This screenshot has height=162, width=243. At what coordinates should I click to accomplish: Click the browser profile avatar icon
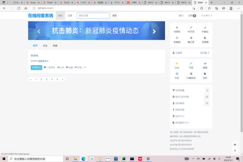tap(231, 8)
